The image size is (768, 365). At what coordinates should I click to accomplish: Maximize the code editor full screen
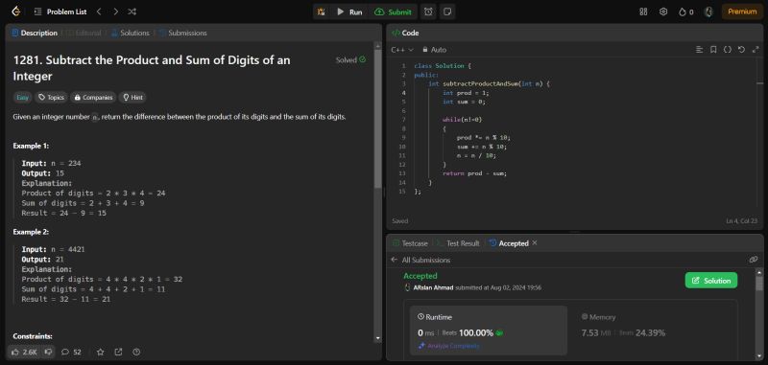[755, 50]
